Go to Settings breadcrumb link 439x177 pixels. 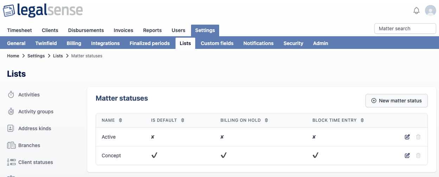[36, 56]
